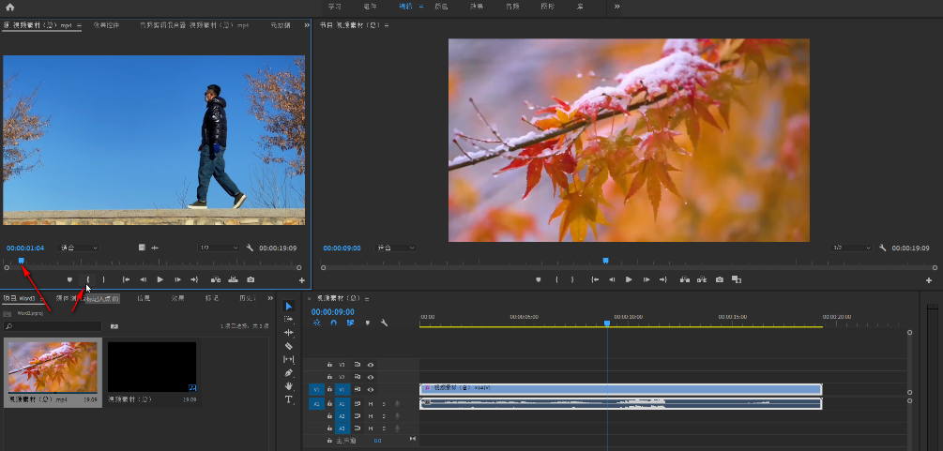
Task: Switch to the Effects workspace tab
Action: click(x=477, y=7)
